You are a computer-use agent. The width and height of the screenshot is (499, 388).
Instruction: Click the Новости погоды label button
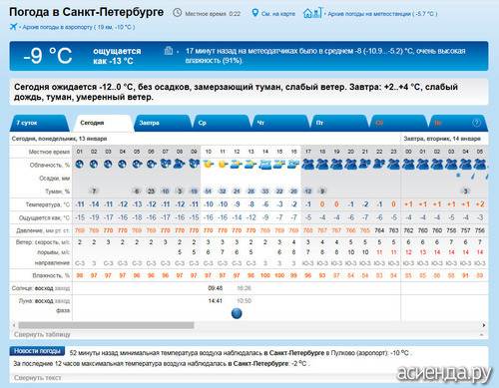click(x=37, y=351)
